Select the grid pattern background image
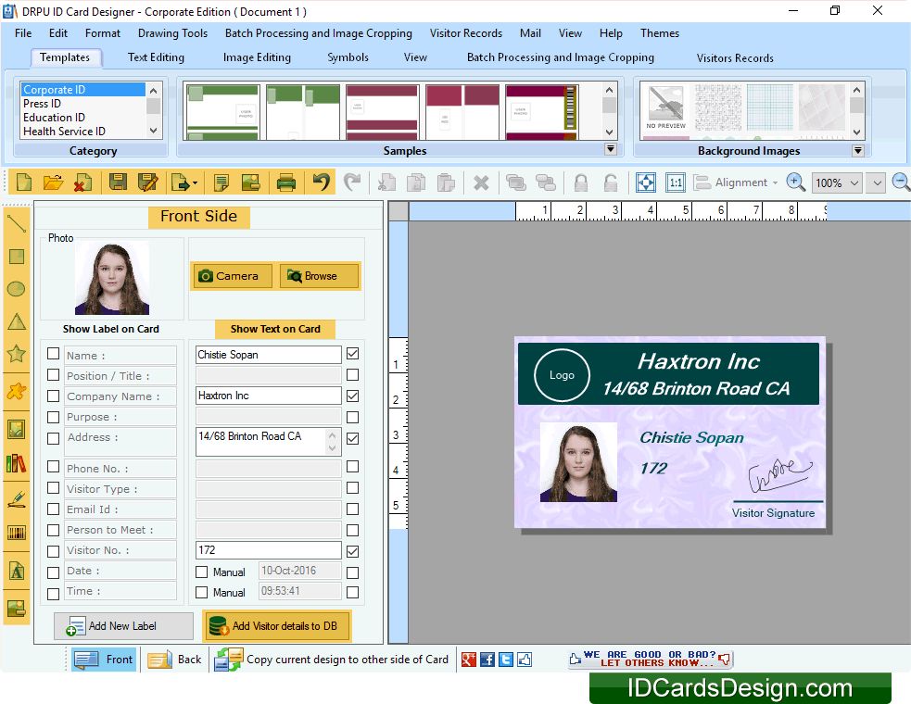The width and height of the screenshot is (911, 704). tap(770, 107)
